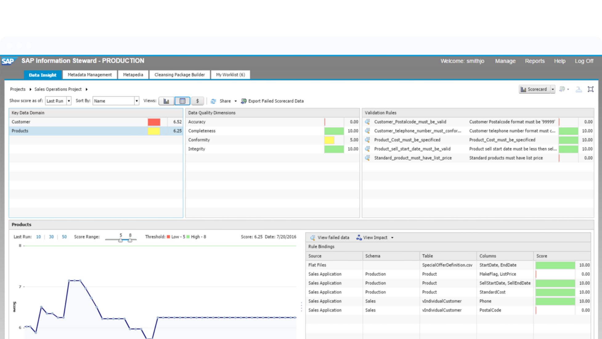The image size is (602, 339).
Task: Click the Standard_product_must_have_list_price rule icon
Action: tap(368, 158)
